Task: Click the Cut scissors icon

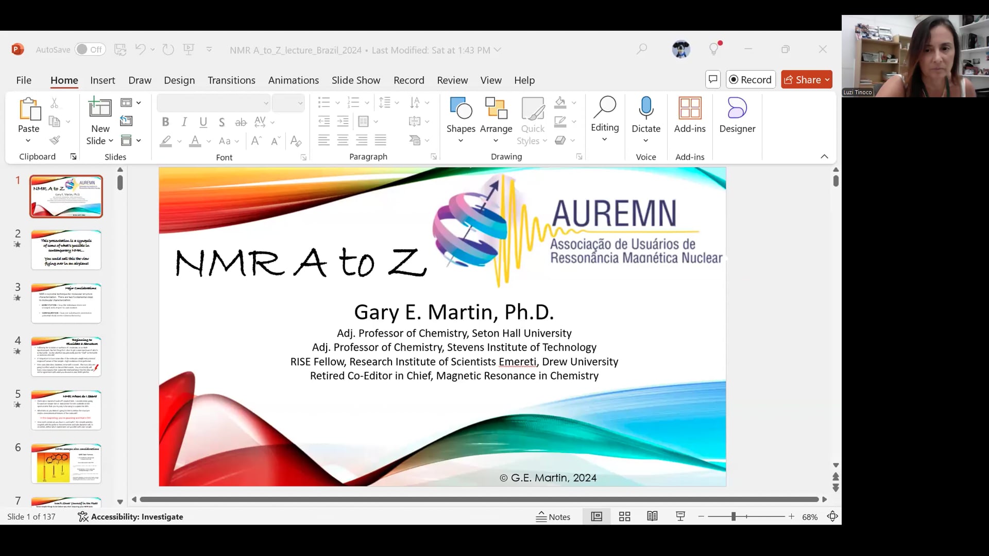Action: coord(55,103)
